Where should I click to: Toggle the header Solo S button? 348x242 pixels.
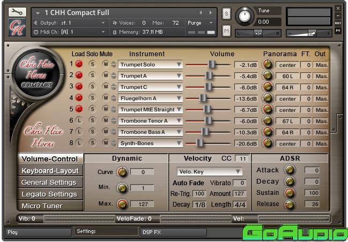[x=226, y=14]
